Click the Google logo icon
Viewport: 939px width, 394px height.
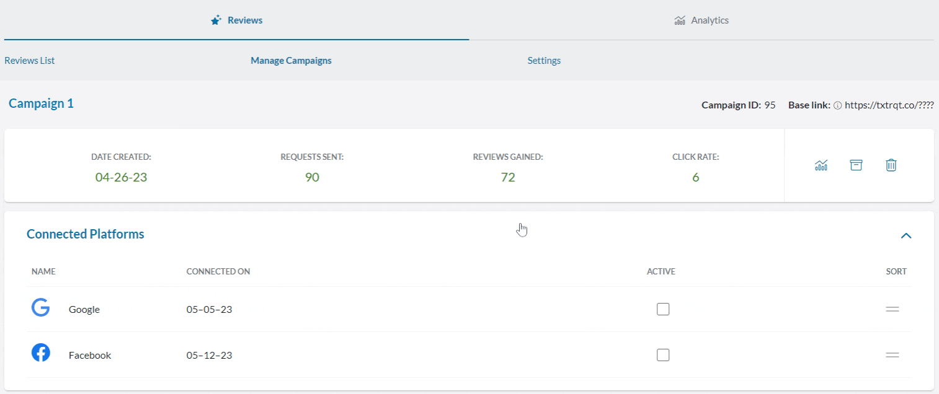coord(41,308)
